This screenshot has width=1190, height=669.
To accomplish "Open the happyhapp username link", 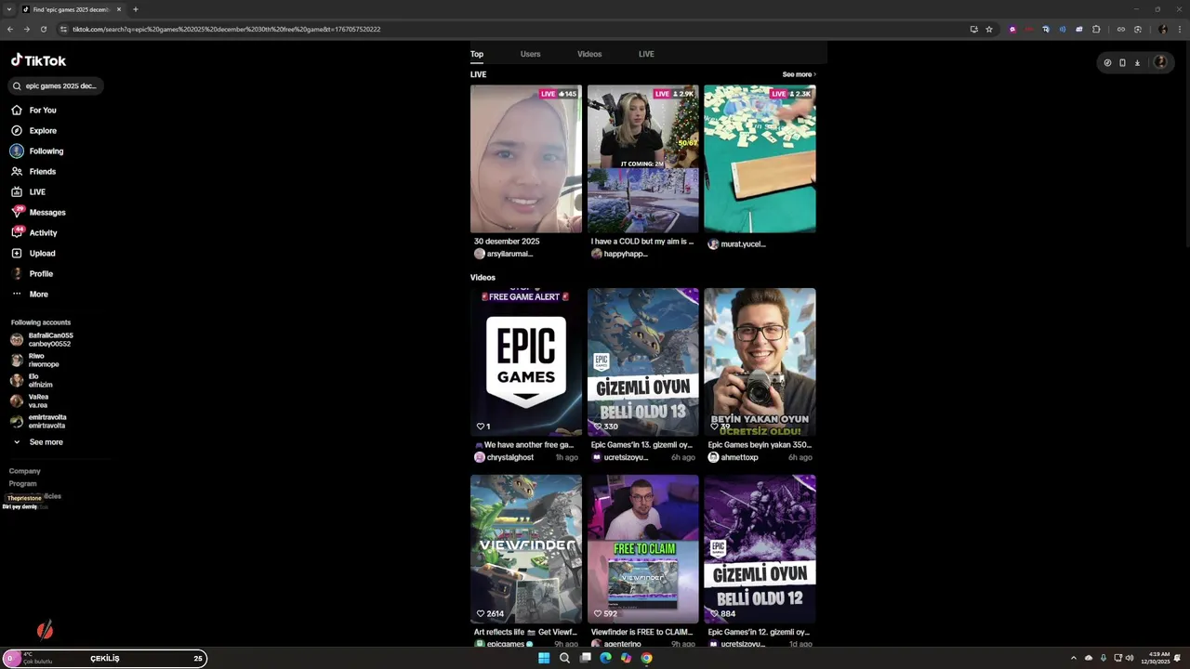I will pyautogui.click(x=626, y=254).
